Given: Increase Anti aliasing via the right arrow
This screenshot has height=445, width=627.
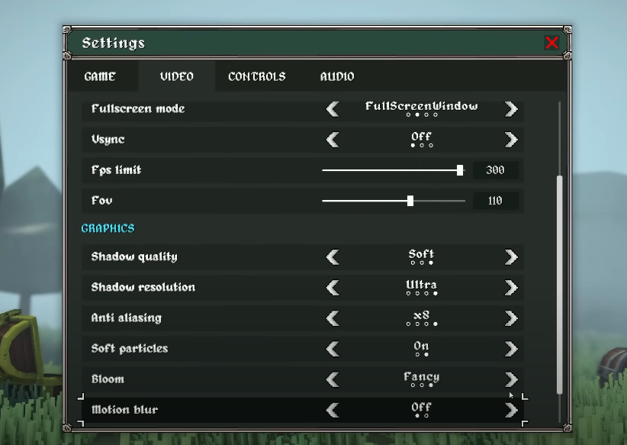Looking at the screenshot, I should [510, 318].
